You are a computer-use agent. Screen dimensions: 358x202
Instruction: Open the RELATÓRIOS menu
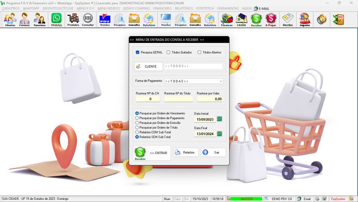pyautogui.click(x=184, y=8)
